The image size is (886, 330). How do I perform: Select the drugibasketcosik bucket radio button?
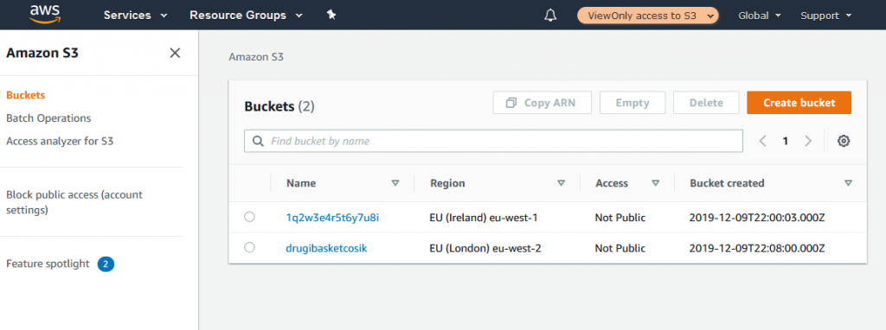(249, 247)
